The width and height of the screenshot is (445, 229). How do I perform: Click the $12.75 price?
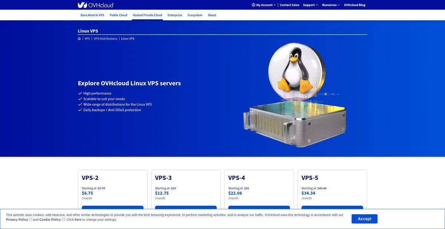click(162, 193)
